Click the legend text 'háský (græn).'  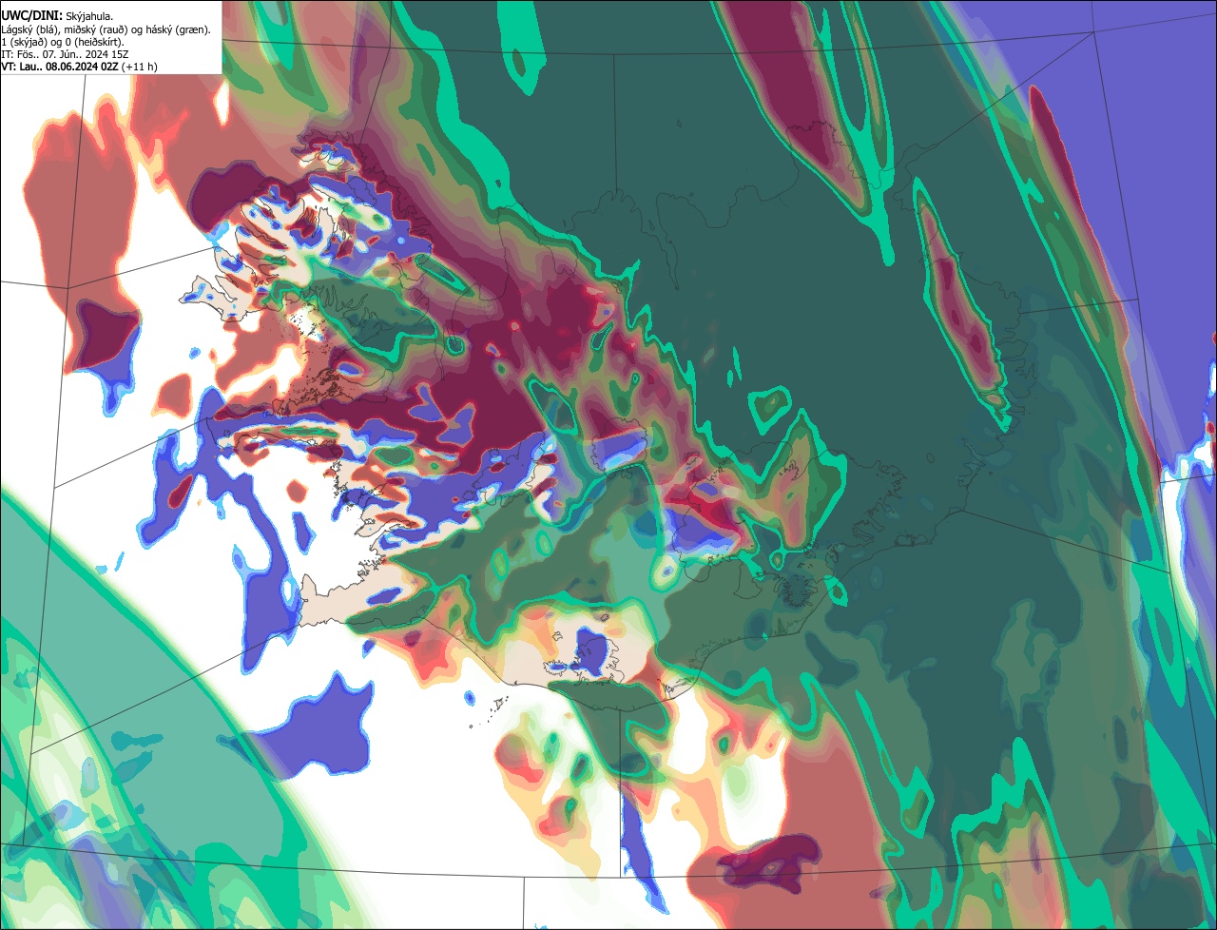click(x=178, y=30)
